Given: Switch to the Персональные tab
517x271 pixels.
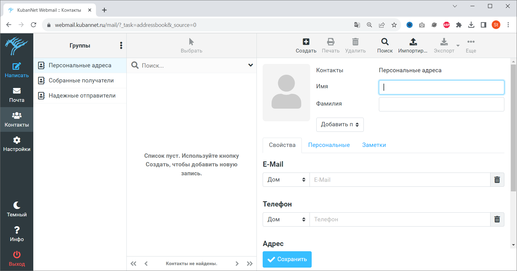Looking at the screenshot, I should click(x=329, y=145).
